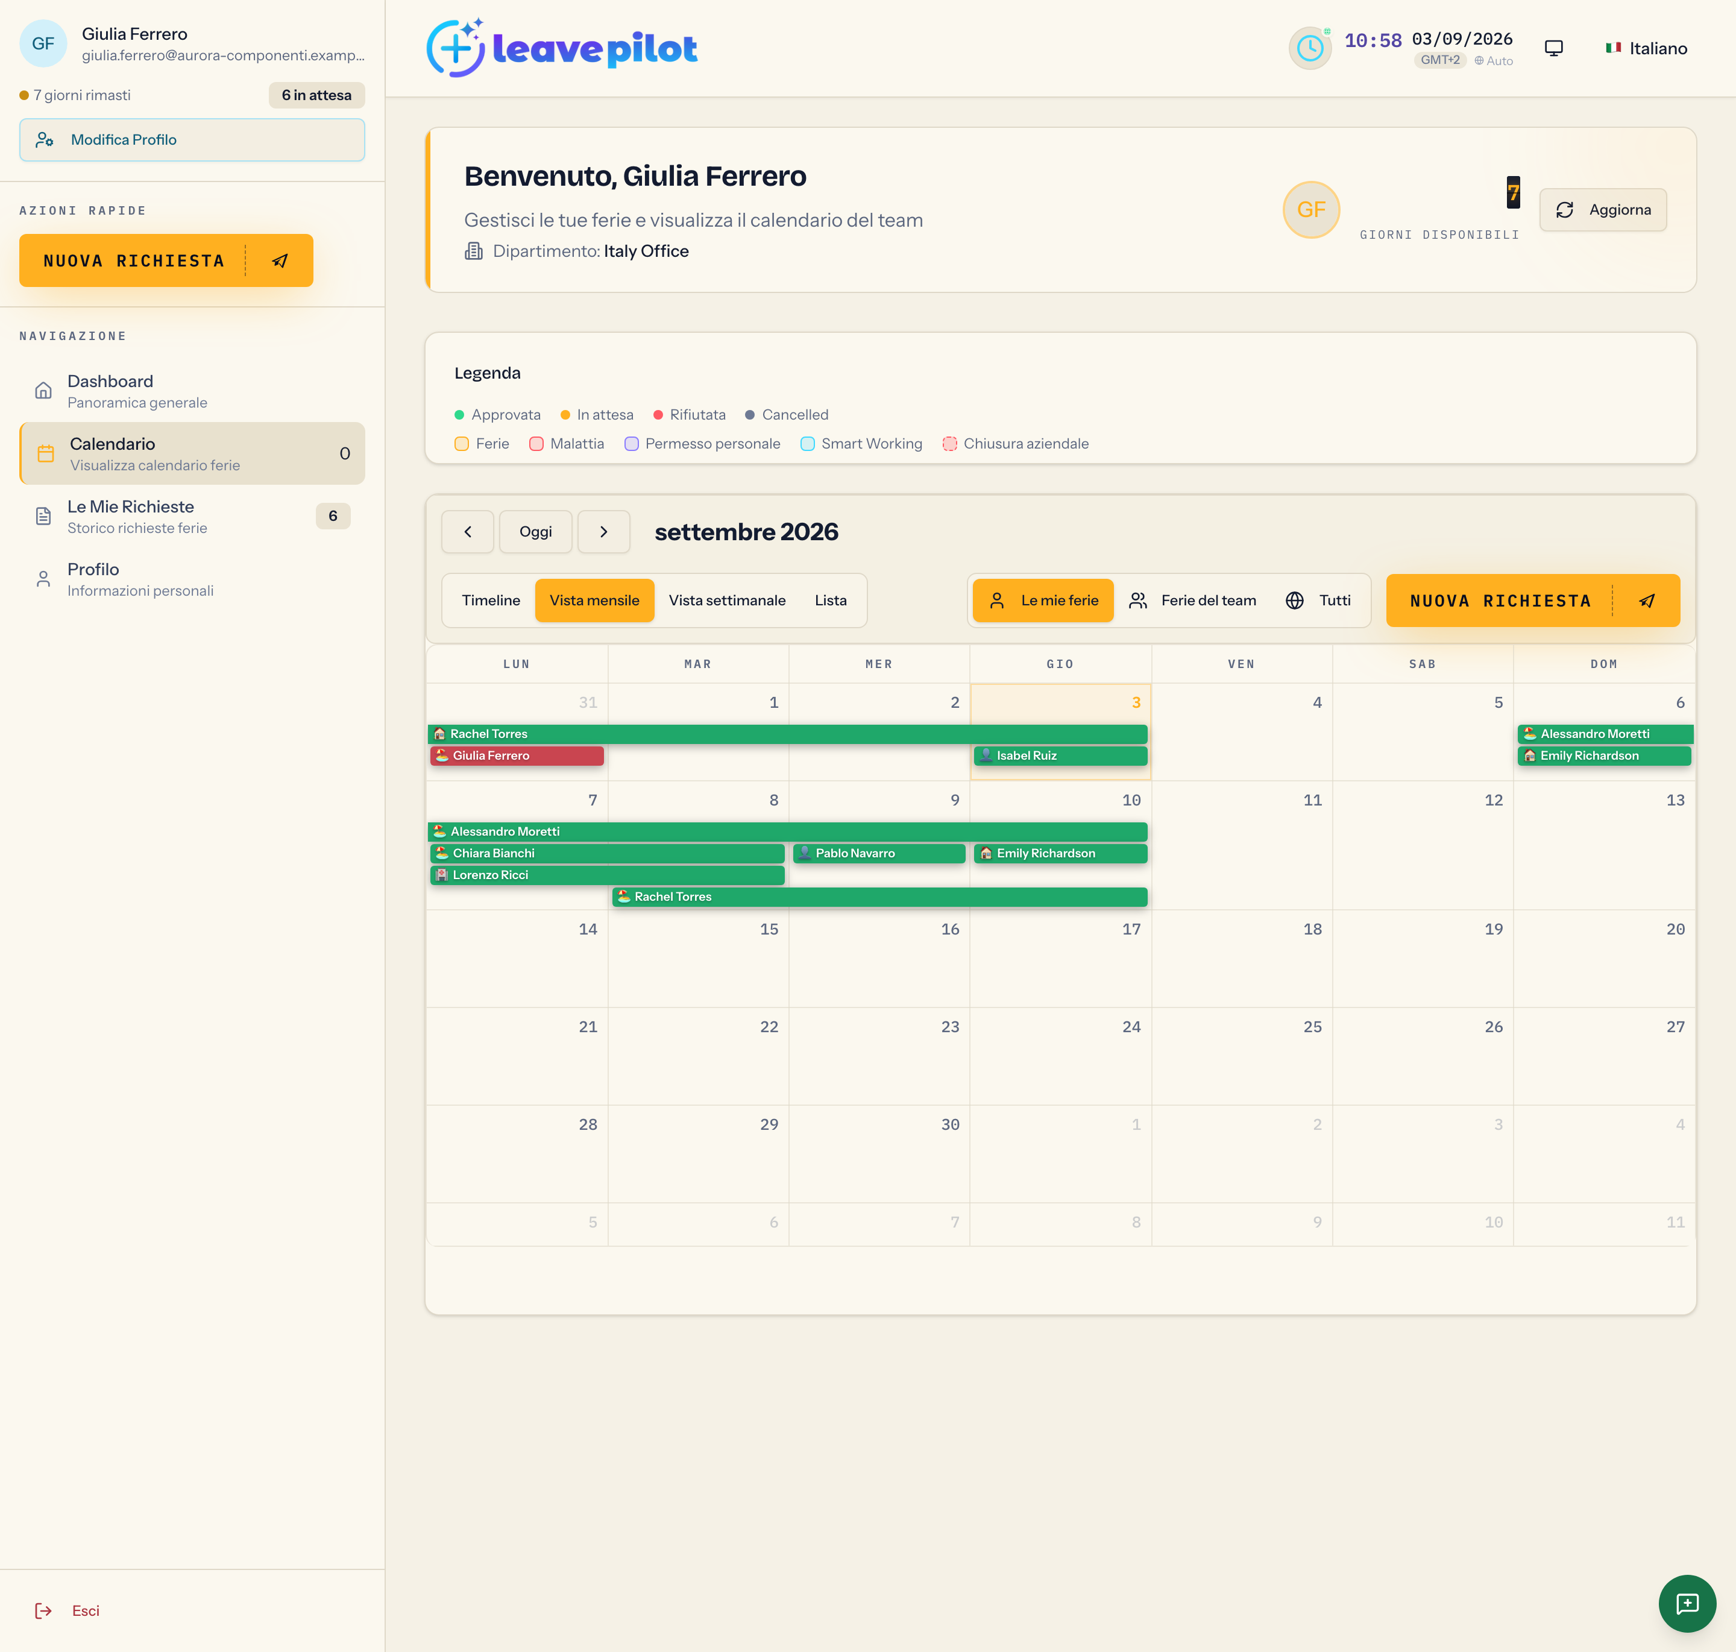Click the 6 in attesa badge
1736x1652 pixels.
[x=317, y=95]
